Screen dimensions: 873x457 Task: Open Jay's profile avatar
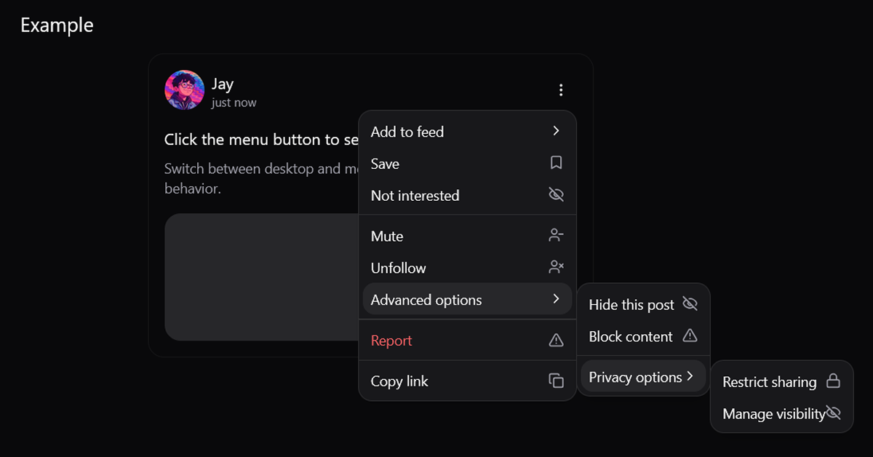(x=184, y=90)
